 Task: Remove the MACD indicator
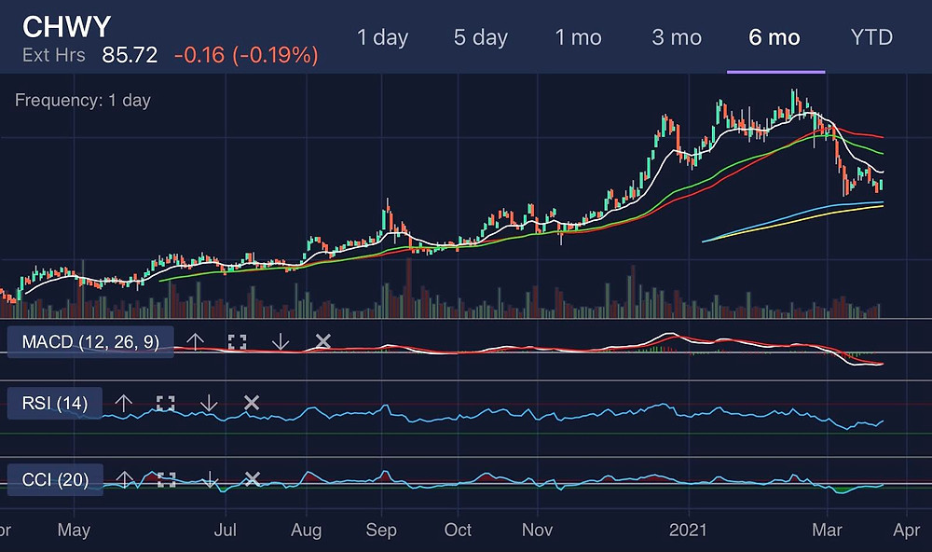(x=322, y=341)
